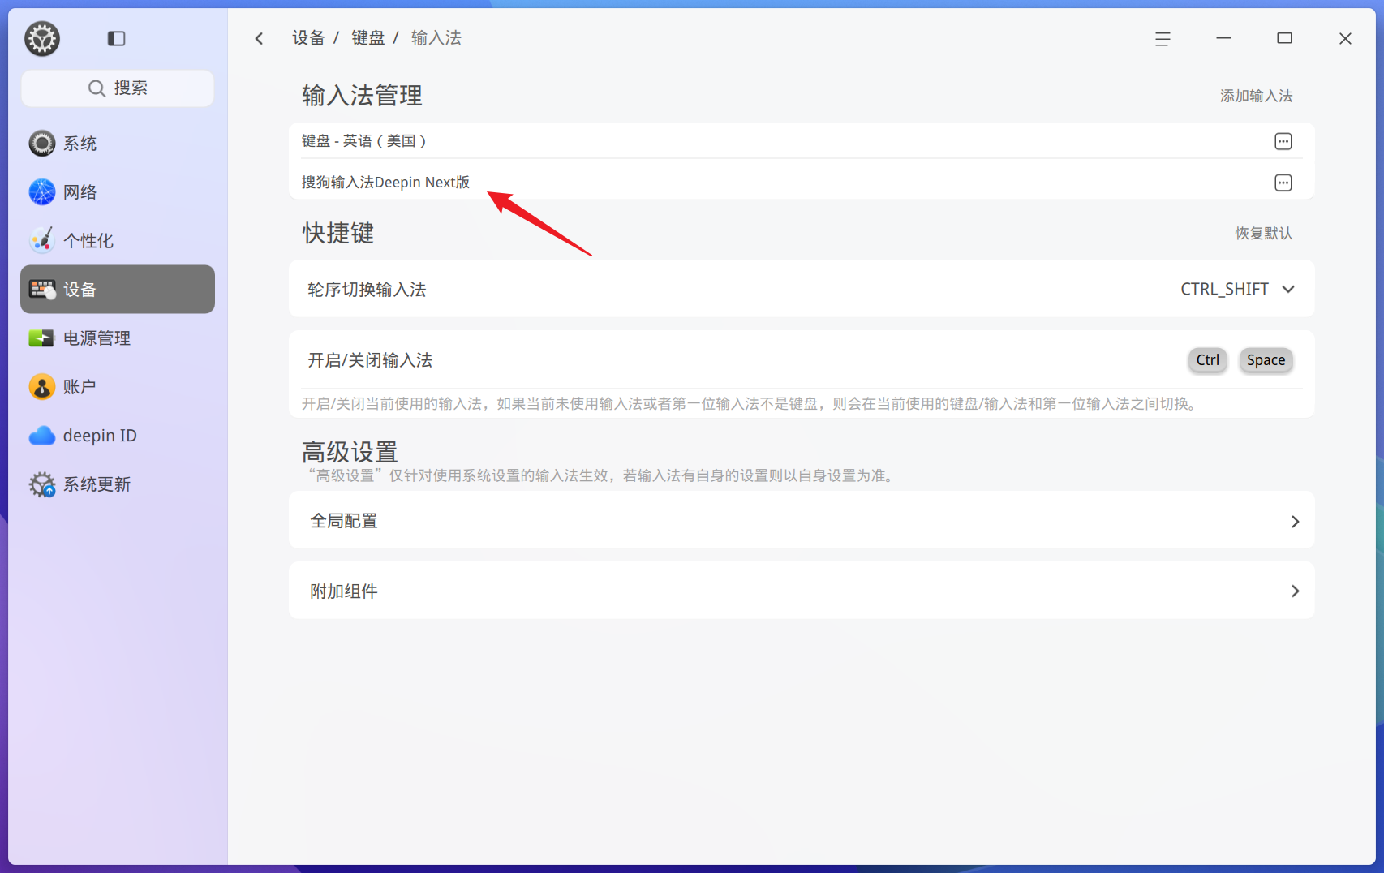
Task: Click the Ctrl key shortcut button
Action: coord(1207,359)
